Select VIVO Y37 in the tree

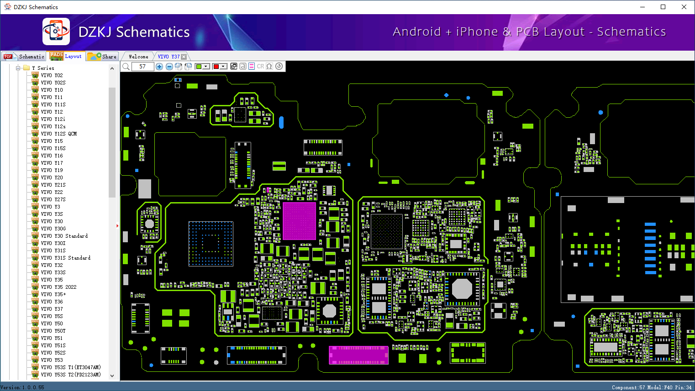pos(52,309)
